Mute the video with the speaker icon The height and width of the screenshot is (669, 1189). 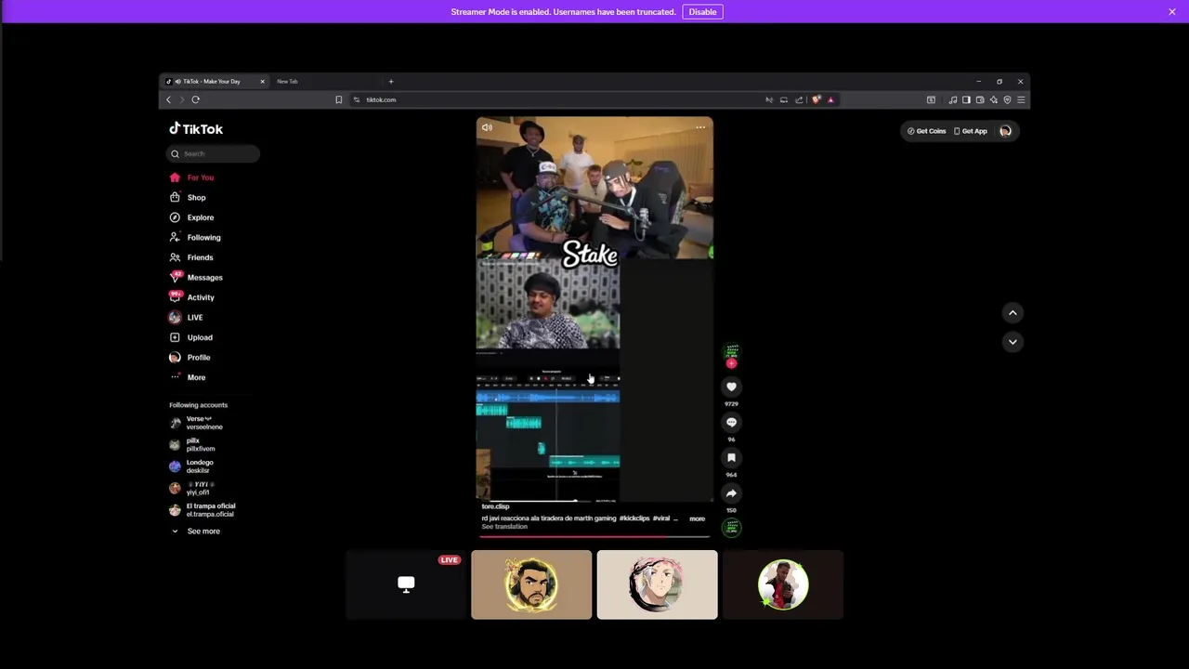[x=487, y=128]
